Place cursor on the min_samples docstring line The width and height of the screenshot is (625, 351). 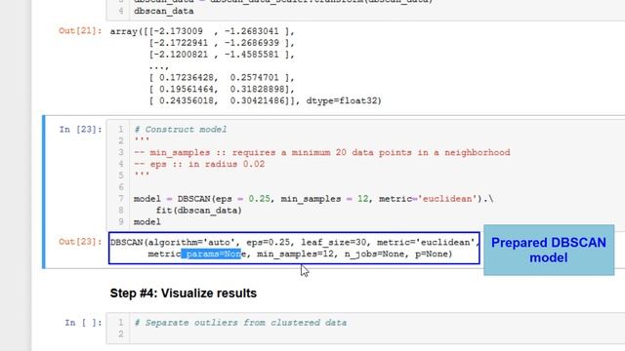tap(322, 152)
